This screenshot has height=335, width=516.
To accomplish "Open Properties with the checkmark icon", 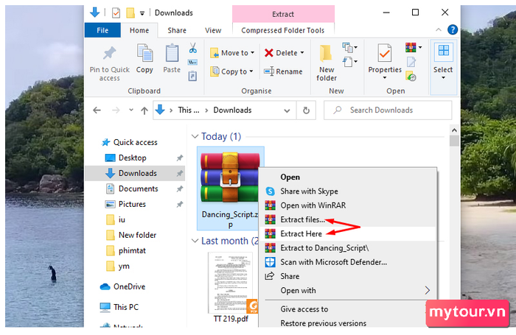I will [384, 54].
